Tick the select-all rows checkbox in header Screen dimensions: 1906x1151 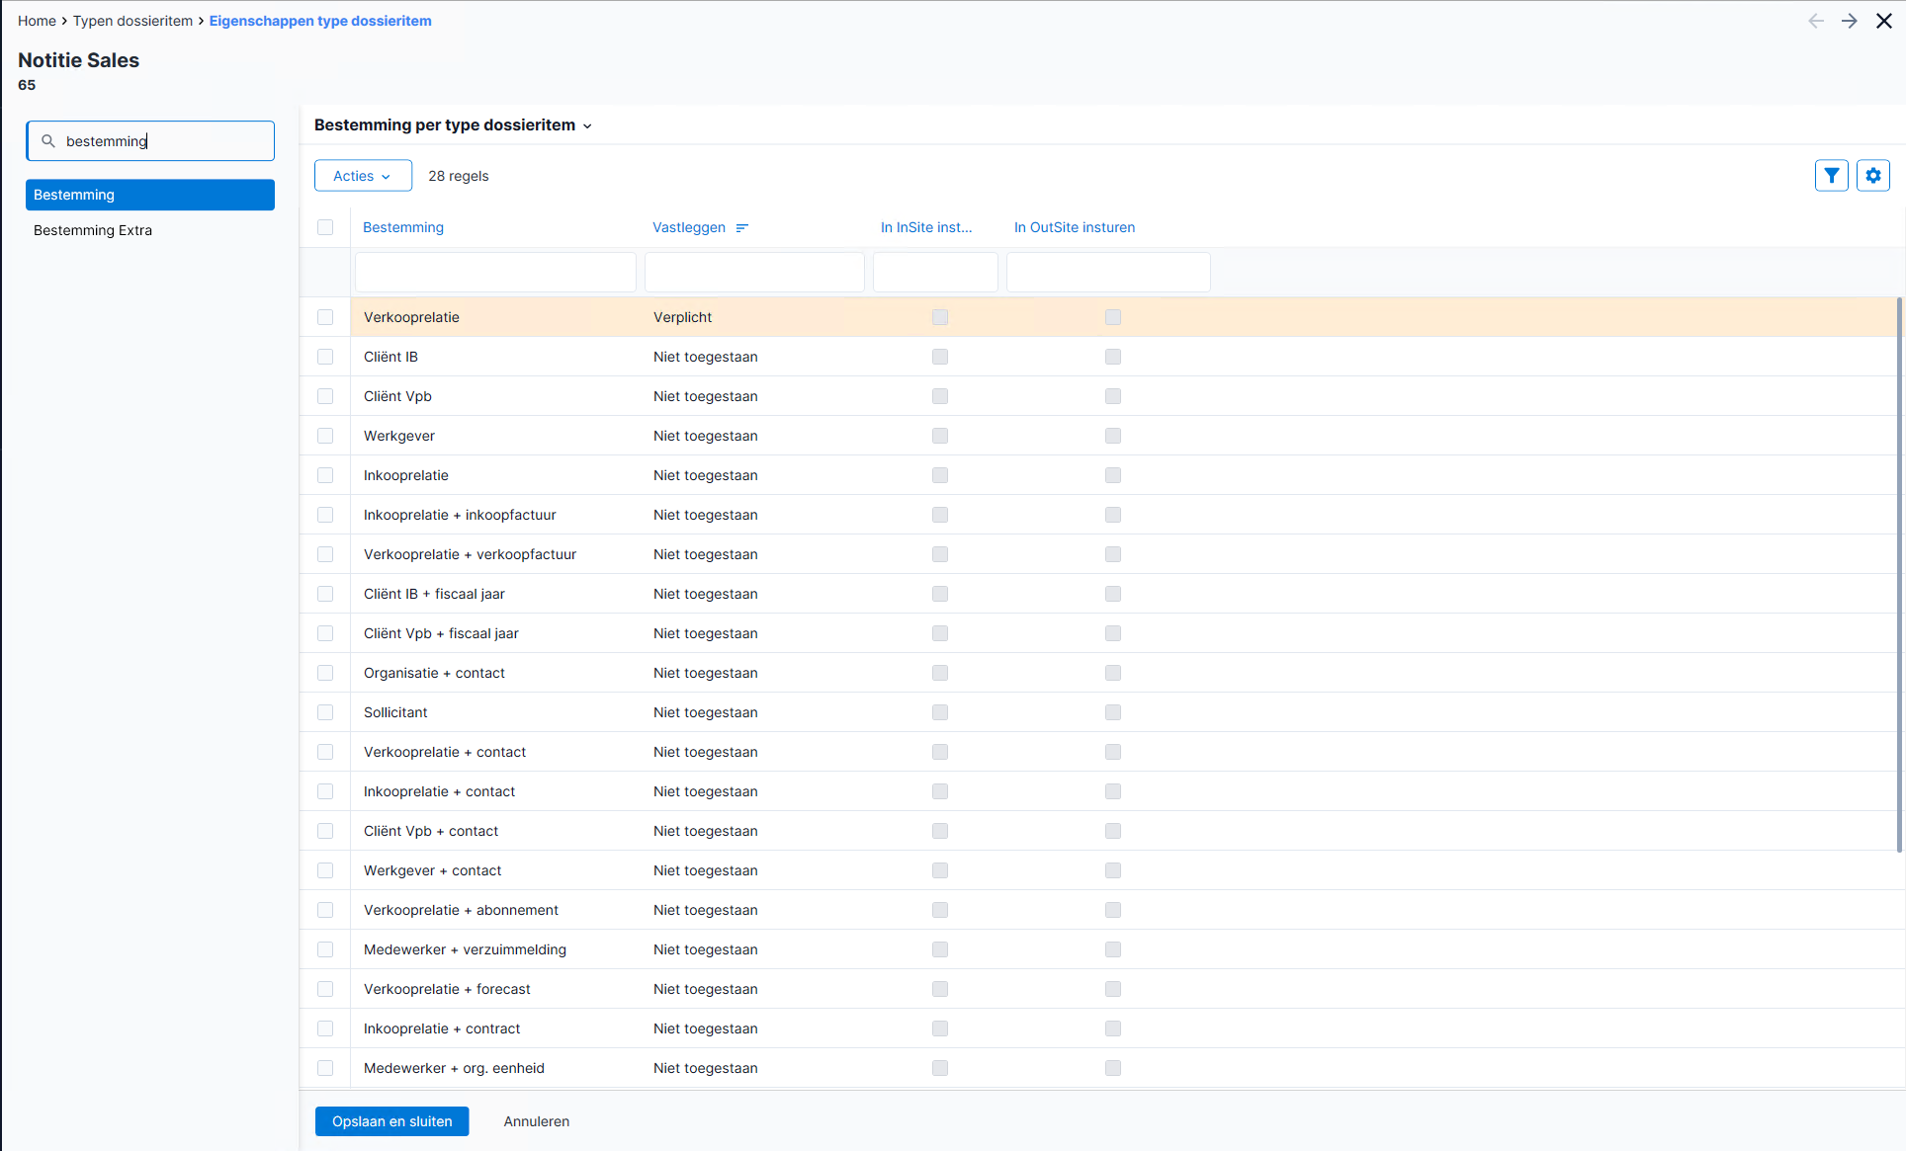(x=325, y=227)
